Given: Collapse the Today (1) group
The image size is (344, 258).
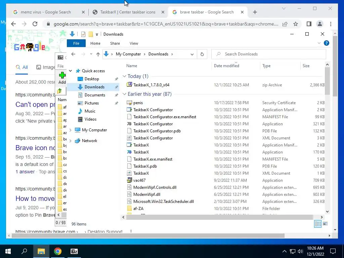Looking at the screenshot, I should (x=124, y=76).
